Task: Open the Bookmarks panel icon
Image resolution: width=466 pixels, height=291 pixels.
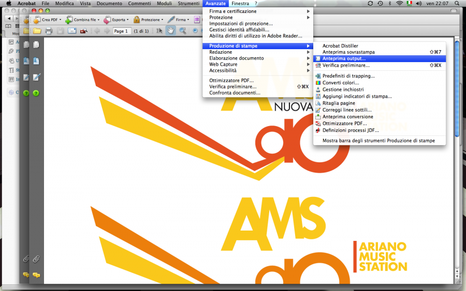Action: [x=36, y=61]
